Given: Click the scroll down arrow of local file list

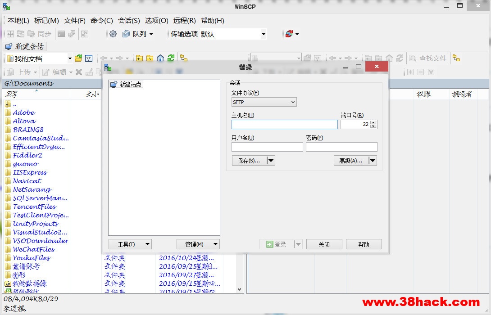Looking at the screenshot, I should (x=240, y=289).
